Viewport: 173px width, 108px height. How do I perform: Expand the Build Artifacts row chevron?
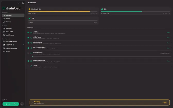tap(171, 53)
